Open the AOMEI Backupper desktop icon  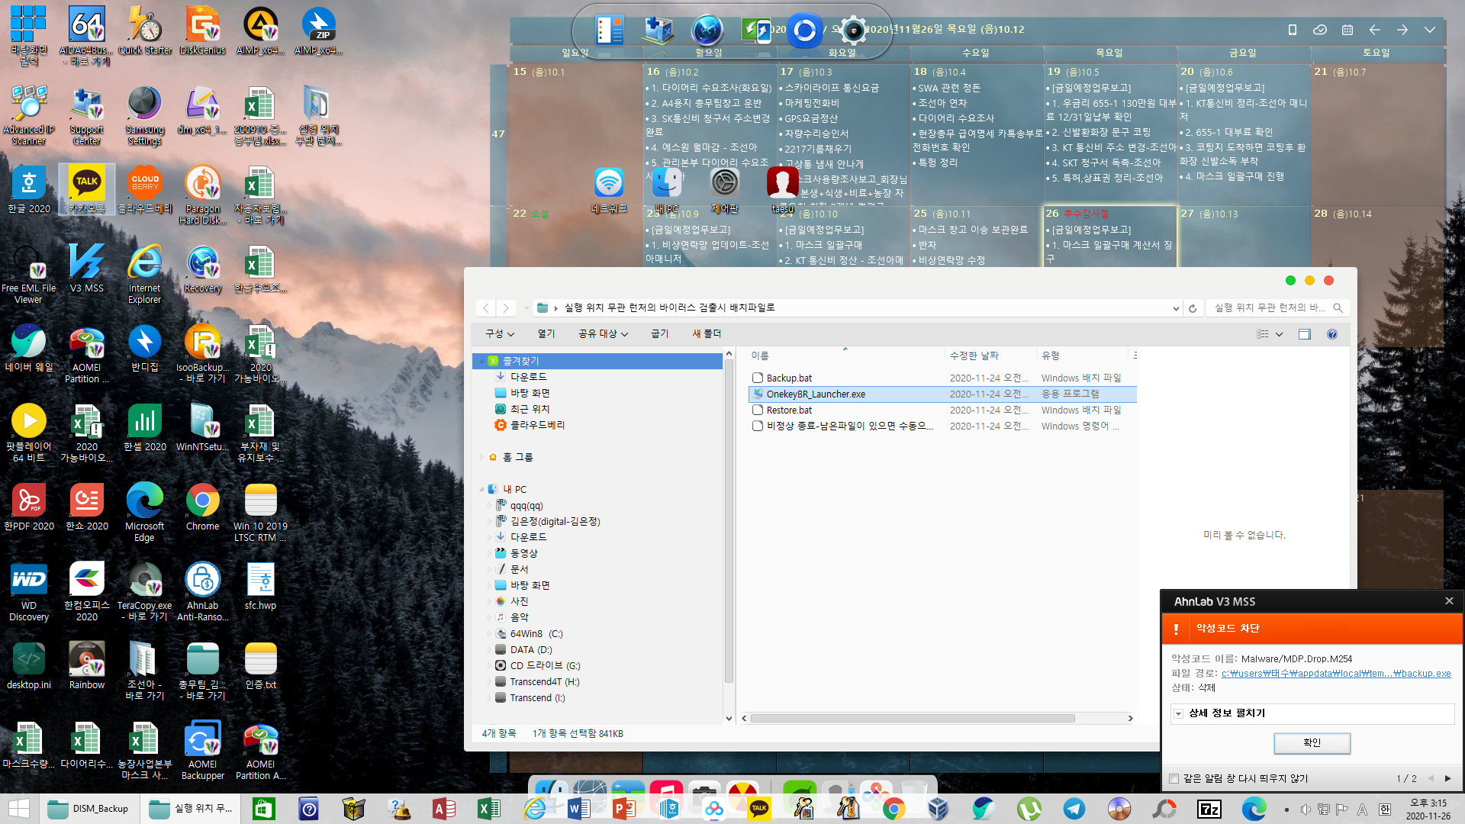pyautogui.click(x=202, y=751)
